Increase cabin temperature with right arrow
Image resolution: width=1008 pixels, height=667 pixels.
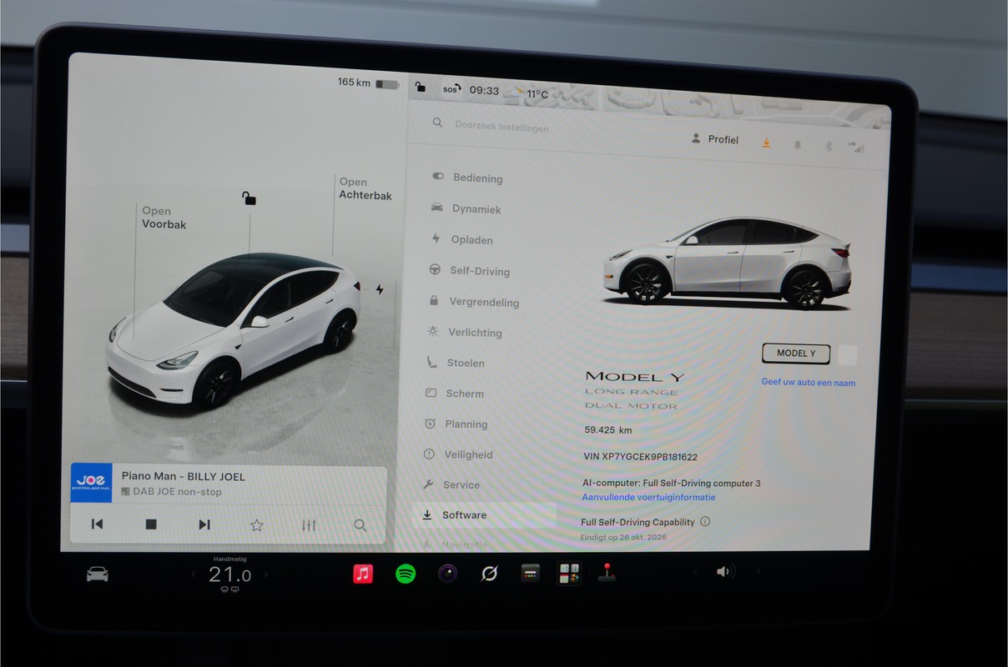(266, 574)
